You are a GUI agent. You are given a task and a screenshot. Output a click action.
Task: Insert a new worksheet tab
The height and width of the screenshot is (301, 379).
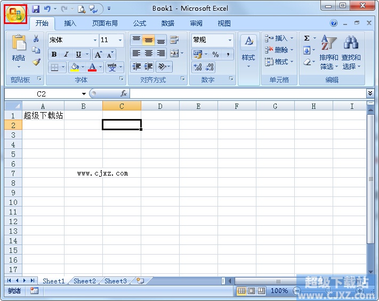click(140, 281)
